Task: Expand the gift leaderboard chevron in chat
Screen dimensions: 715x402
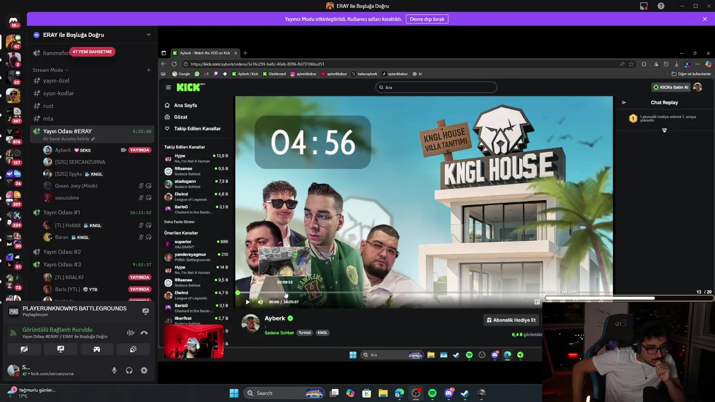Action: tap(664, 130)
